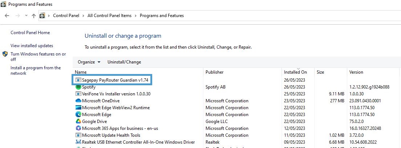Image resolution: width=401 pixels, height=148 pixels.
Task: Click the Microsoft OneDrive cloud icon
Action: pyautogui.click(x=78, y=101)
